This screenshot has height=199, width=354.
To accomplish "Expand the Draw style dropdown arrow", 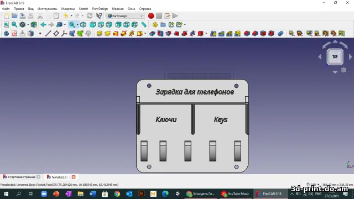I will [x=28, y=24].
